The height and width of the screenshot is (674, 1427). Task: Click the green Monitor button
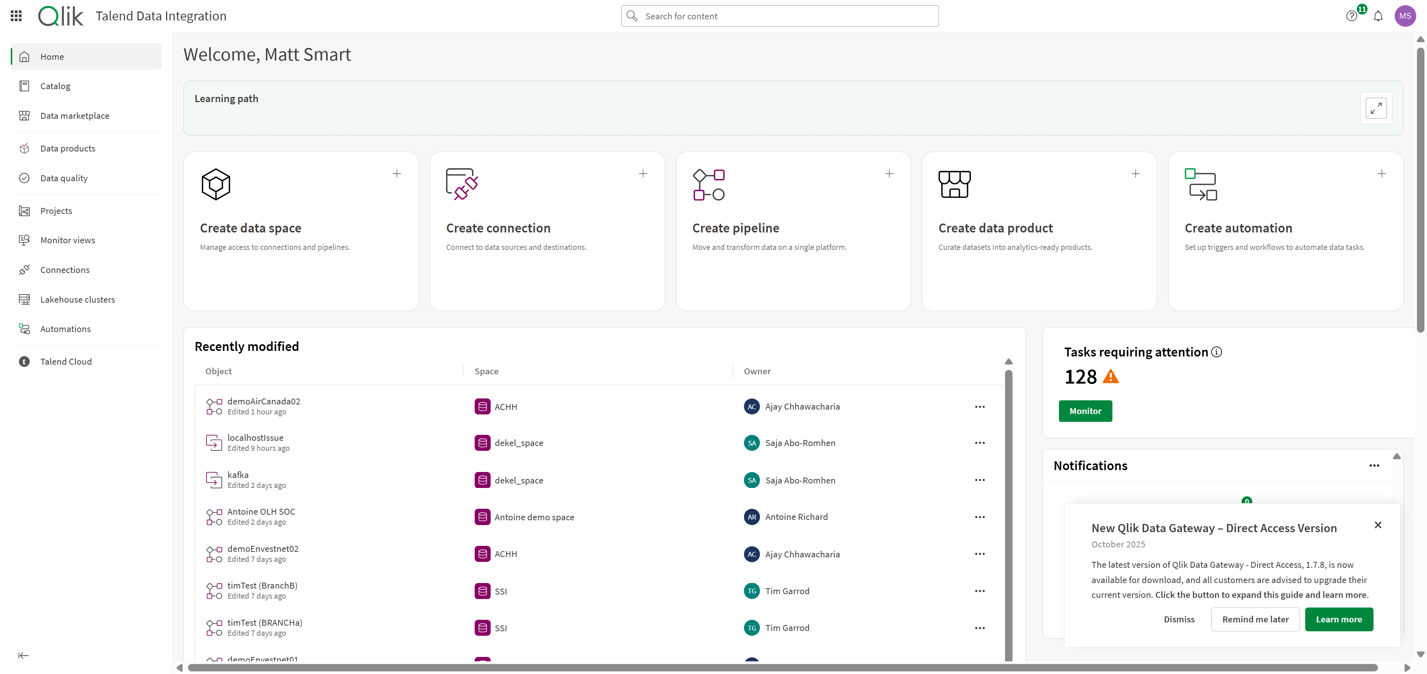click(1085, 411)
